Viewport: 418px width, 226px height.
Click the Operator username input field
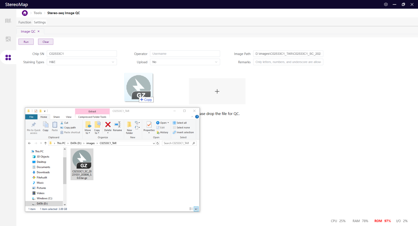tap(185, 54)
